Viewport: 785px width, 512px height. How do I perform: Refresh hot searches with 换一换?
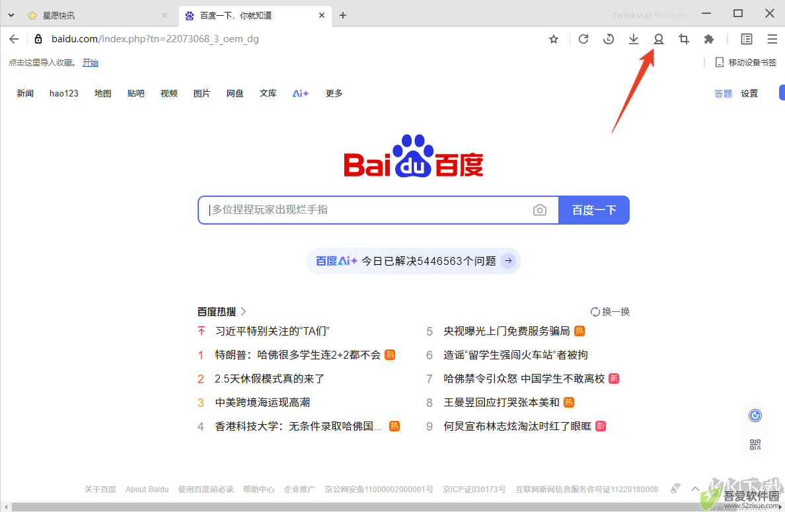click(x=610, y=312)
